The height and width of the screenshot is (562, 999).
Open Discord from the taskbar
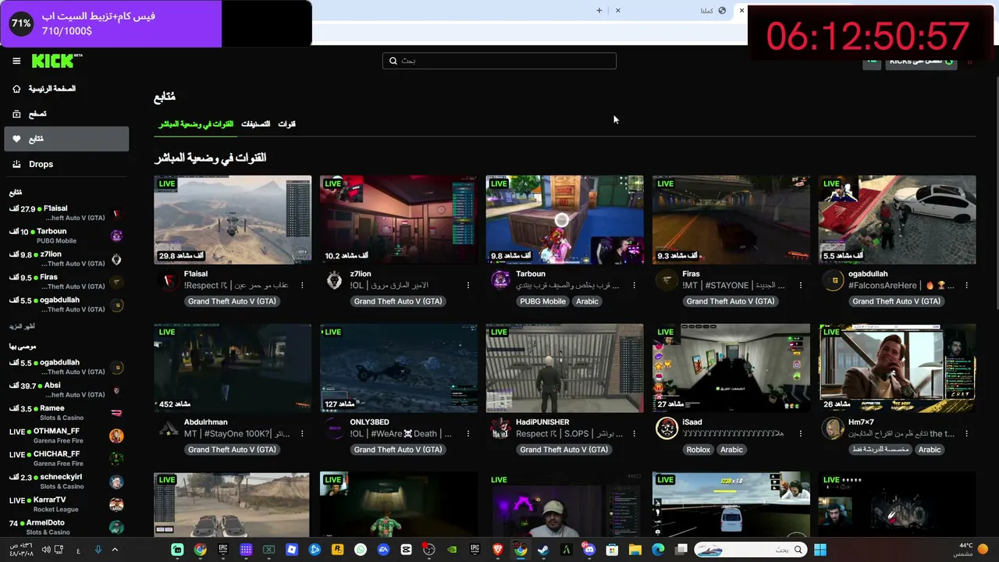point(589,550)
